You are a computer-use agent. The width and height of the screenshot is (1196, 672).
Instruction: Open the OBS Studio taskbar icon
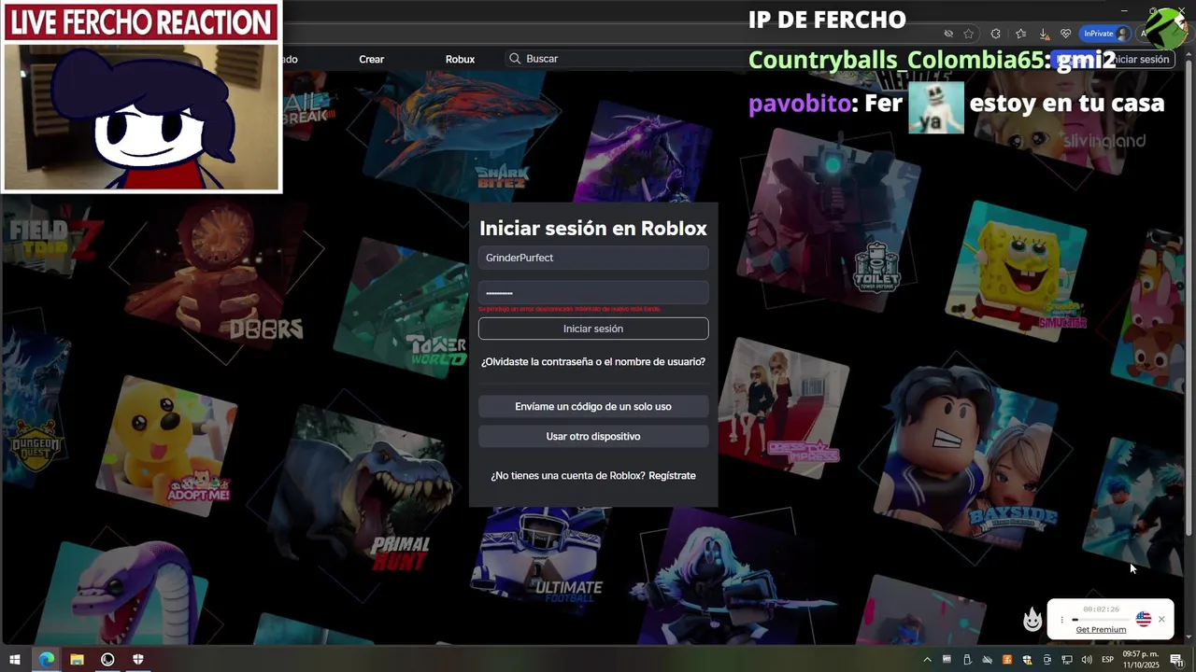pos(107,659)
